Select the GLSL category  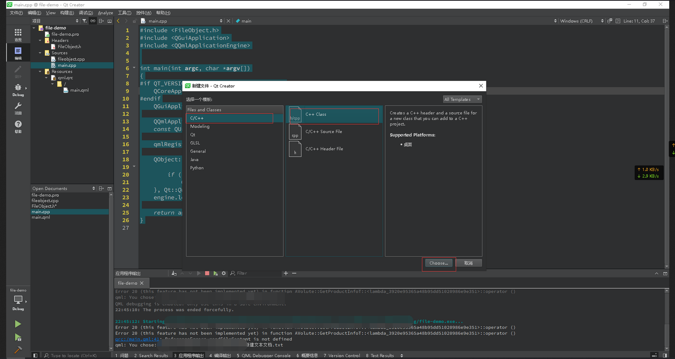click(x=195, y=143)
